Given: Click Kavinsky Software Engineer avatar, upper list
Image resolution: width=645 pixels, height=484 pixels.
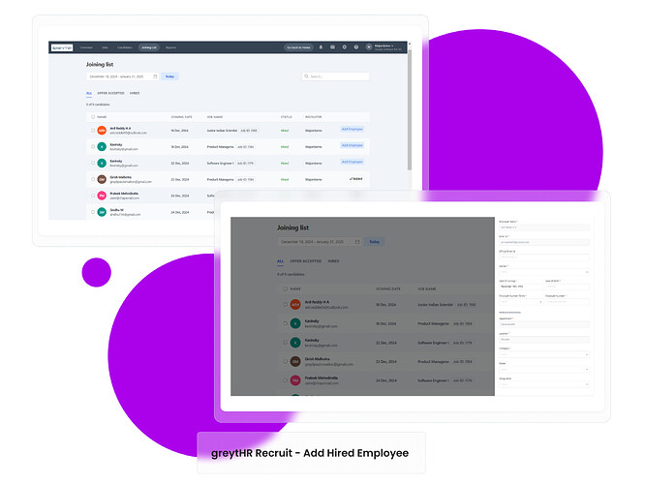Looking at the screenshot, I should 102,163.
